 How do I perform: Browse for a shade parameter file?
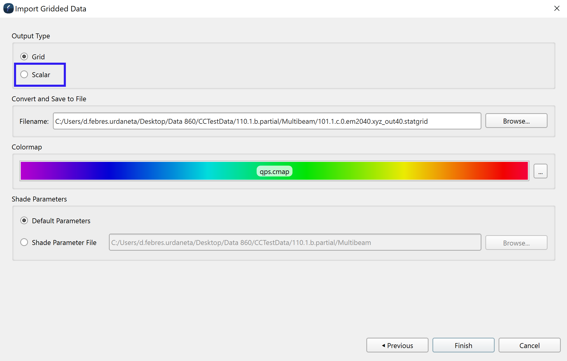[516, 243]
